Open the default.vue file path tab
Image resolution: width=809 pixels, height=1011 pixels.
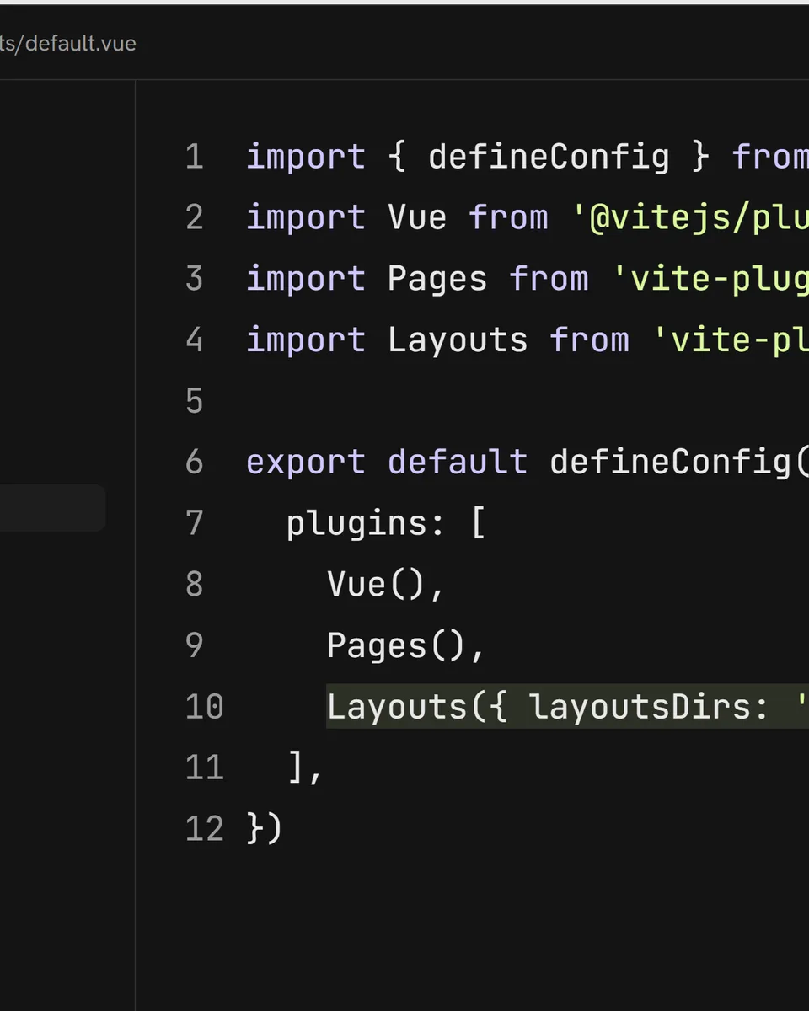pyautogui.click(x=67, y=43)
